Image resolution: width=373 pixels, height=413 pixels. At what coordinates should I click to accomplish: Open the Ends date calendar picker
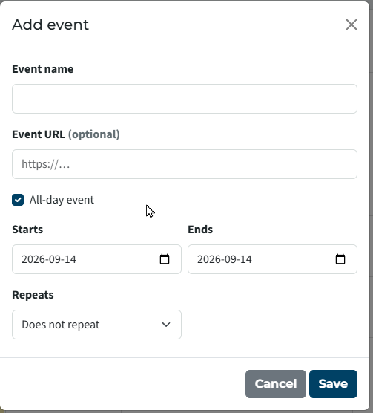[340, 259]
